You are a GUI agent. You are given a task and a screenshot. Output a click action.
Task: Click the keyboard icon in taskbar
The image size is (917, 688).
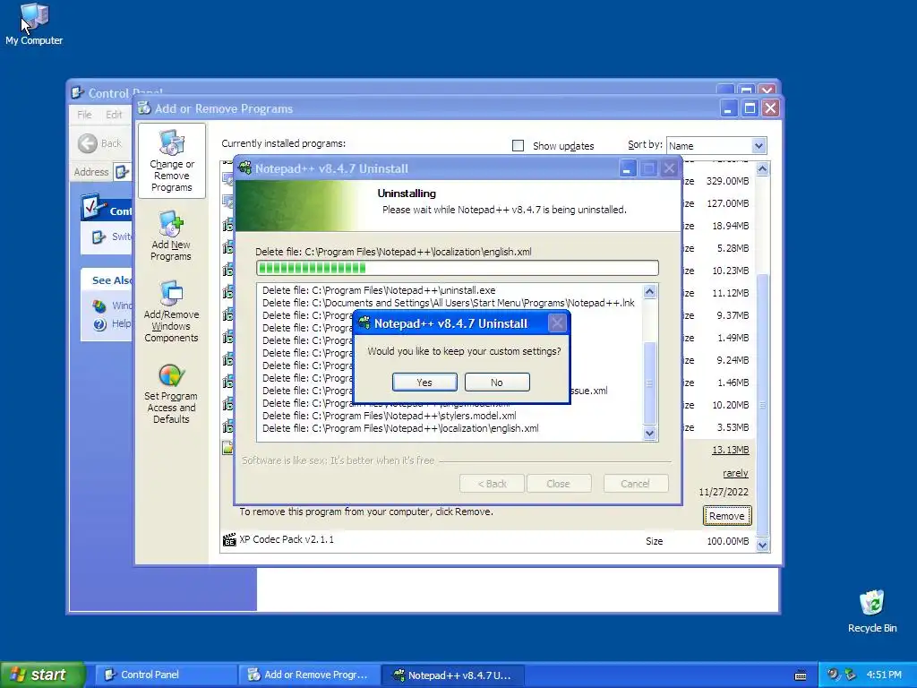click(801, 675)
